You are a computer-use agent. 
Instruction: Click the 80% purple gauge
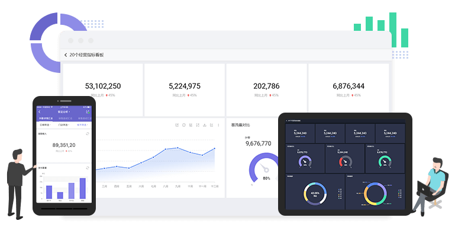click(264, 168)
